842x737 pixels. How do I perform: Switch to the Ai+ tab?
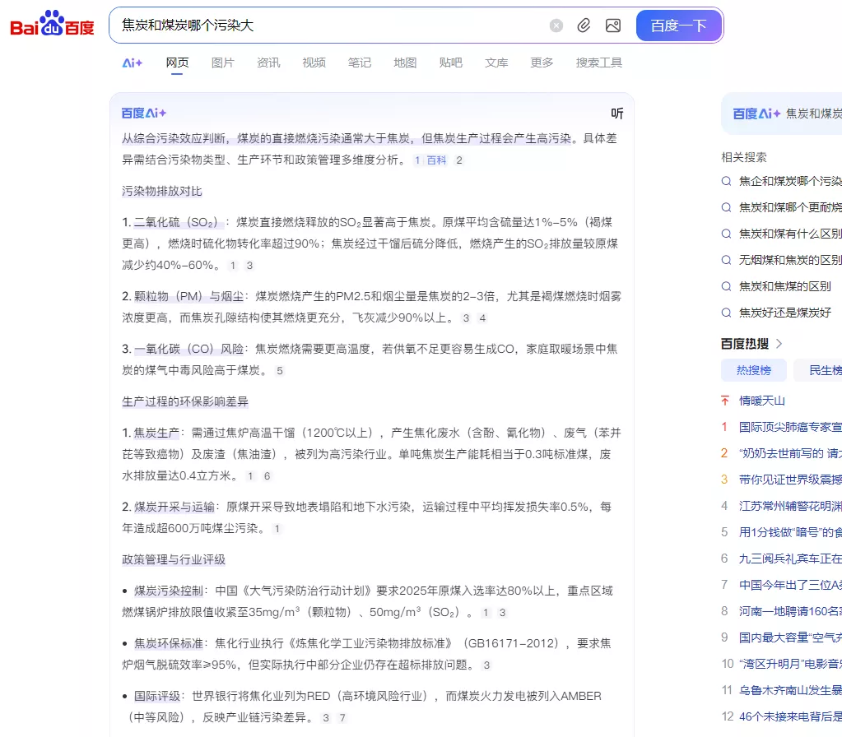(x=132, y=63)
